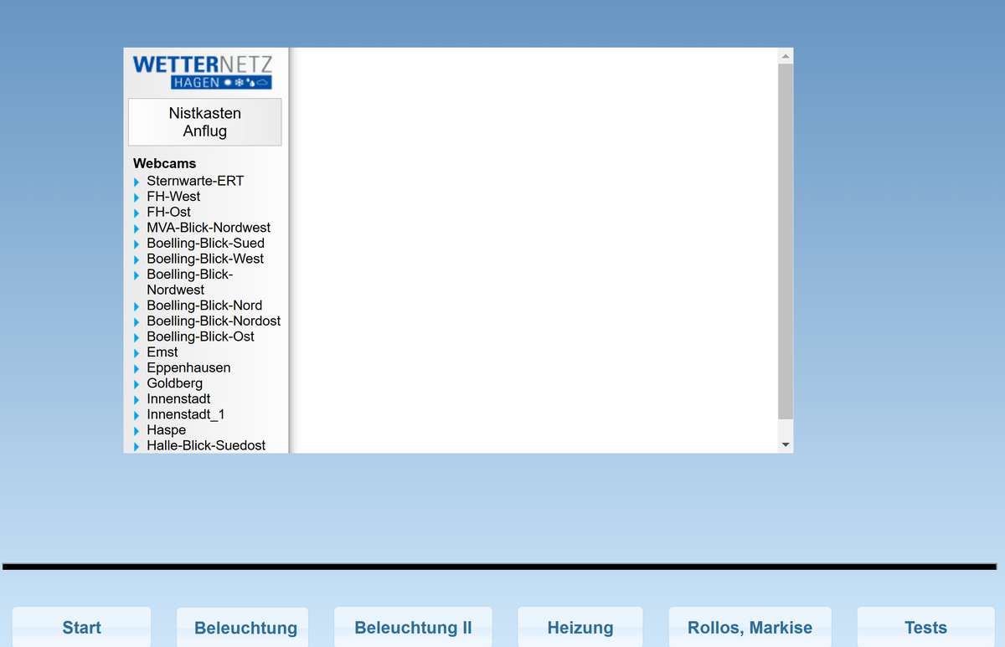Select the FH-Ost webcam
This screenshot has width=1005, height=647.
[x=168, y=212]
